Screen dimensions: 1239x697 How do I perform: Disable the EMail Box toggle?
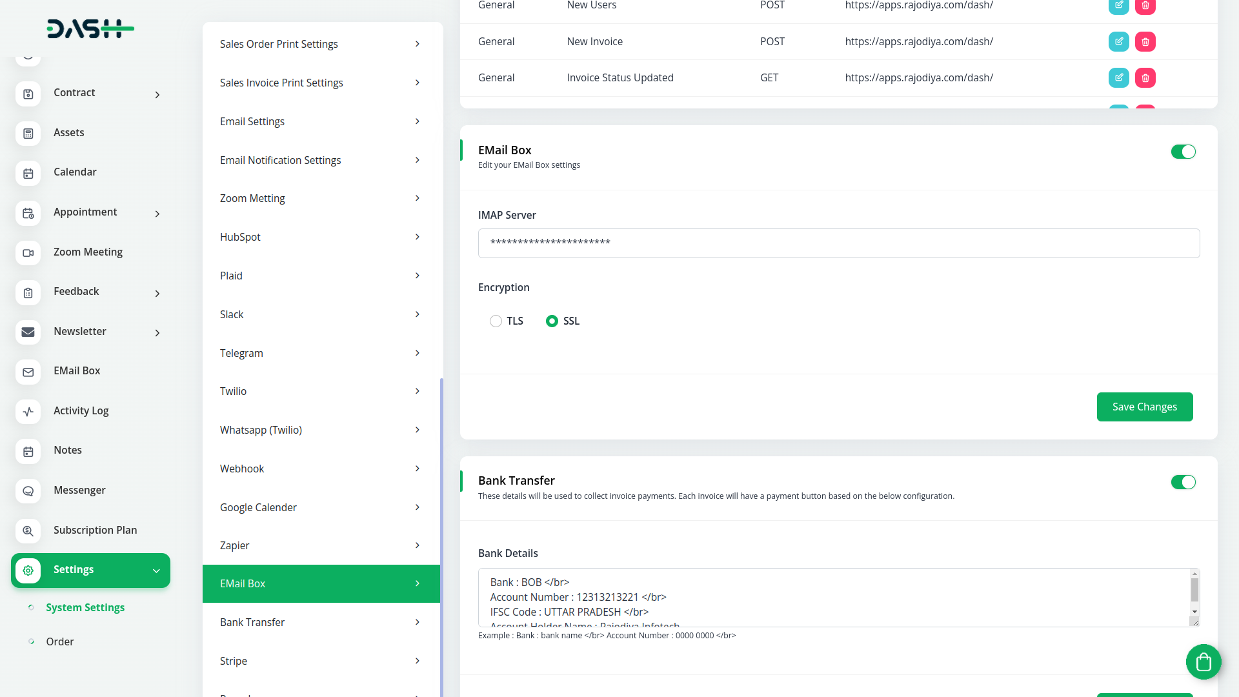[1183, 152]
